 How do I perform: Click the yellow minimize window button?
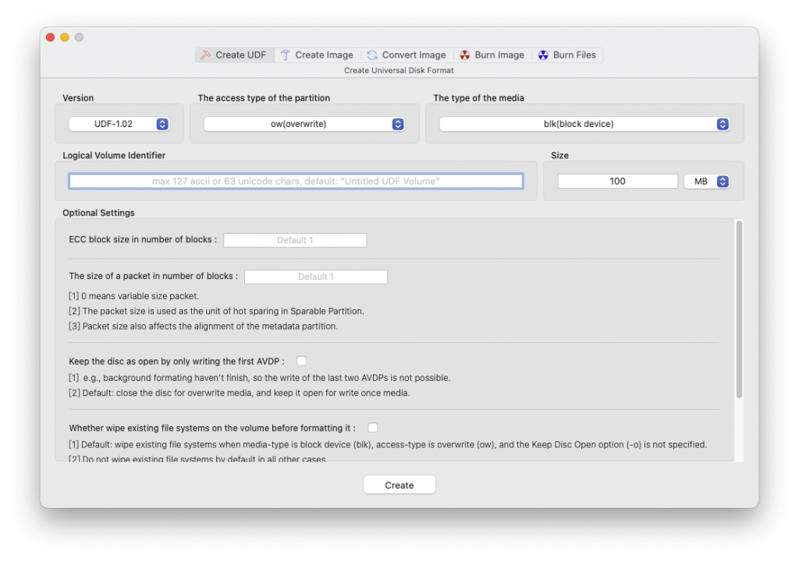click(65, 37)
